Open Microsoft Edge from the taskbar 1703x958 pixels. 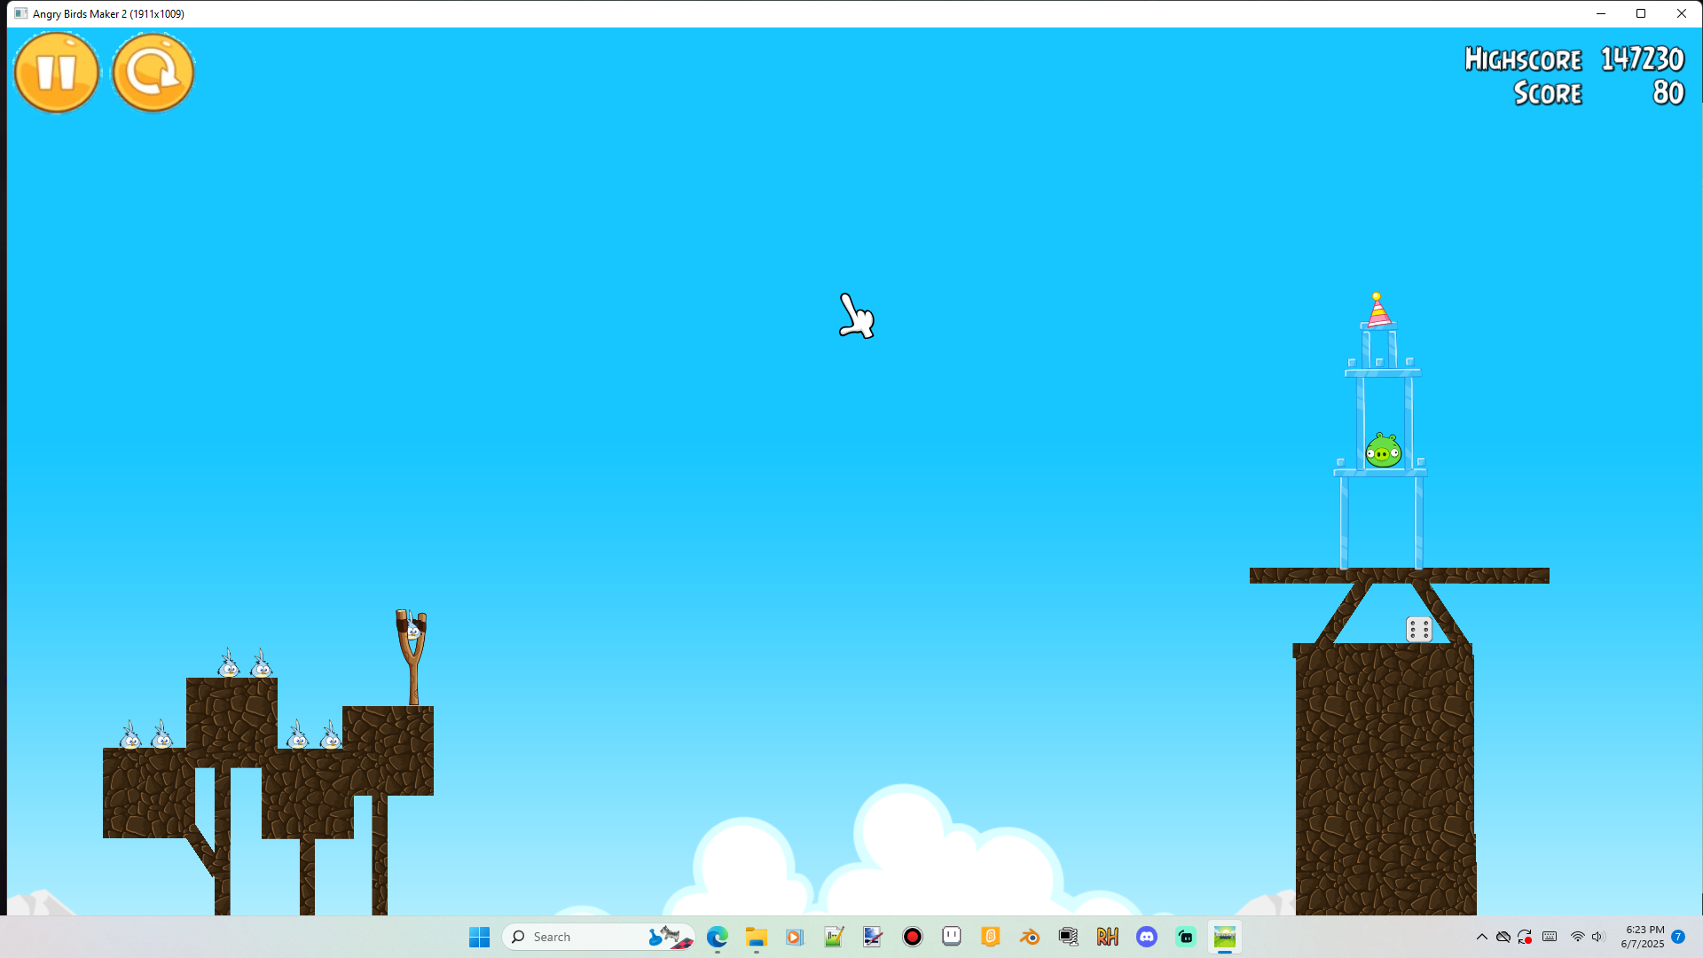coord(717,937)
